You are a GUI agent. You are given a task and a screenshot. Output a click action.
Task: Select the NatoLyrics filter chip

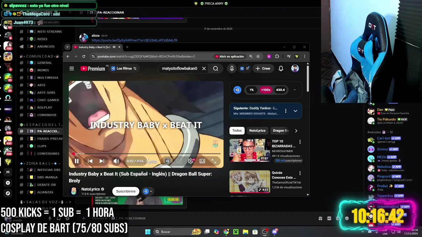(x=257, y=131)
